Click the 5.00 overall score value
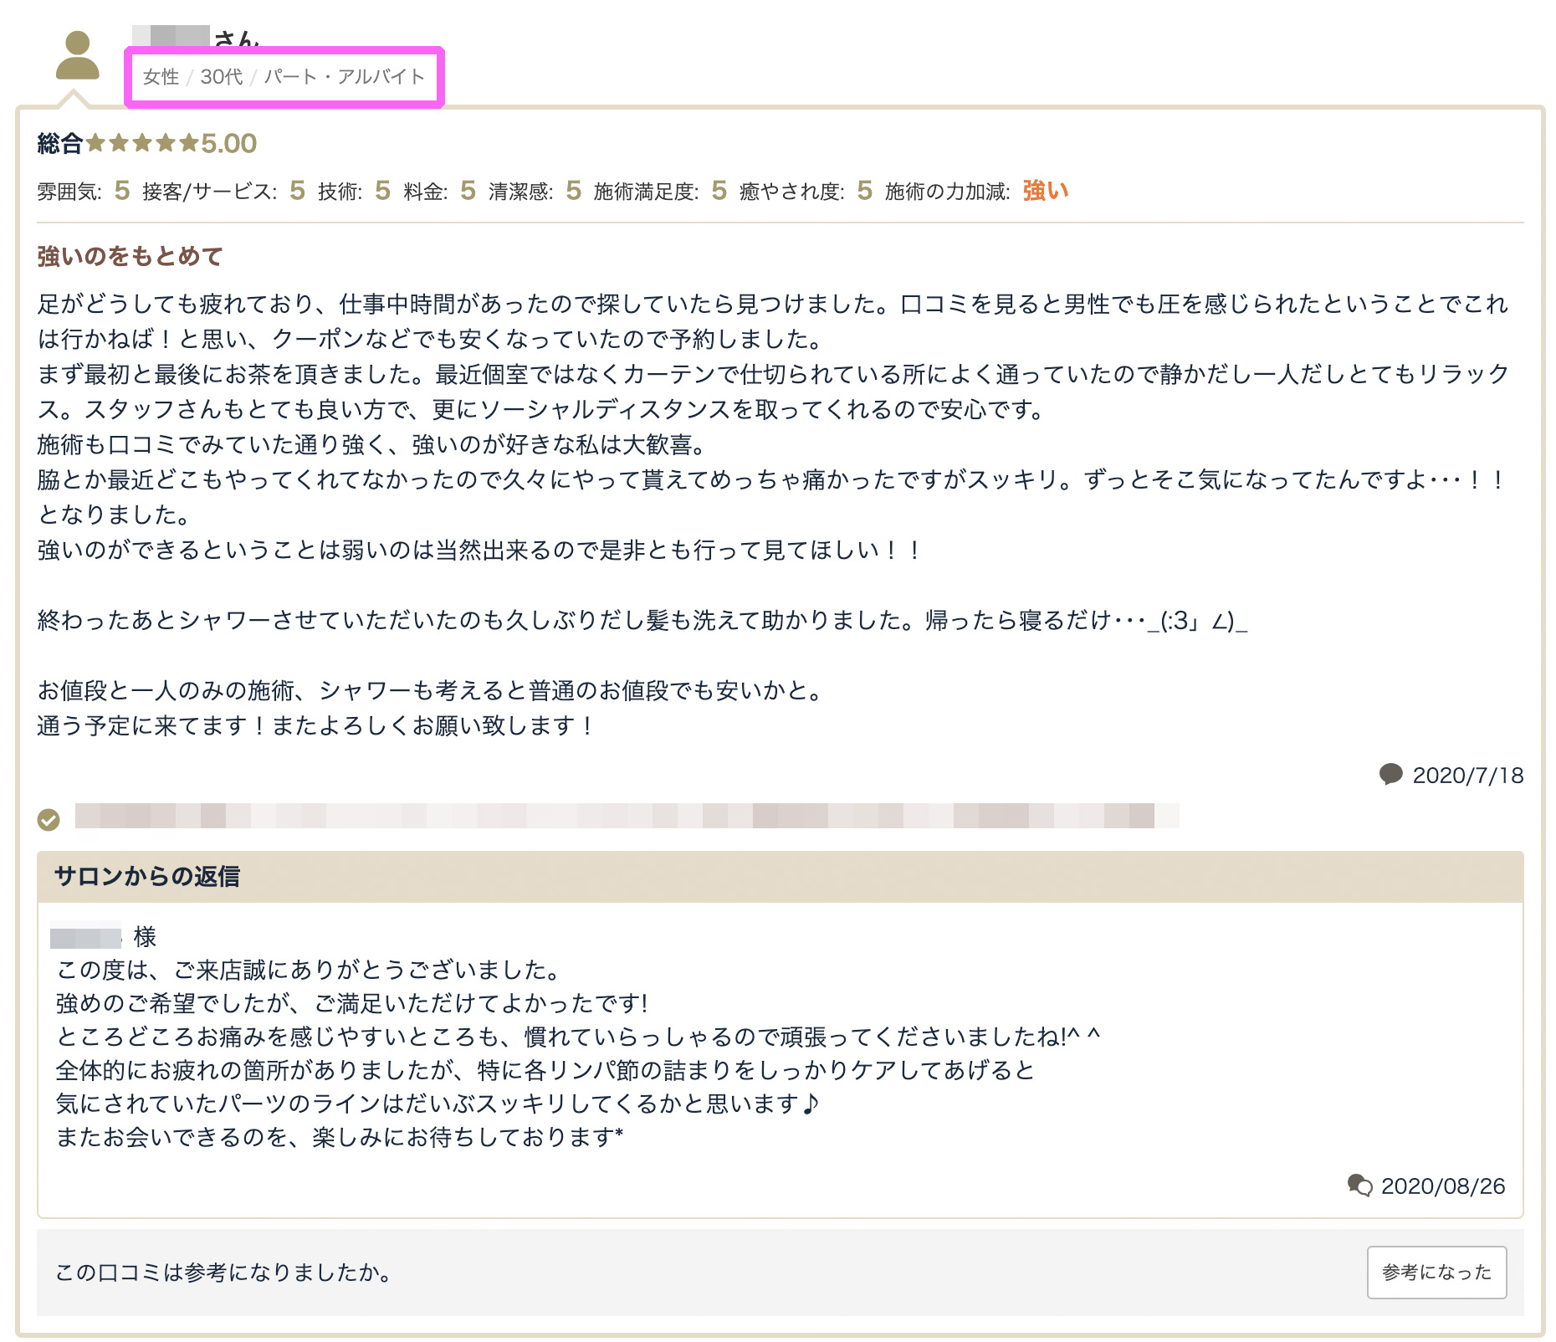The height and width of the screenshot is (1342, 1556). click(x=228, y=143)
